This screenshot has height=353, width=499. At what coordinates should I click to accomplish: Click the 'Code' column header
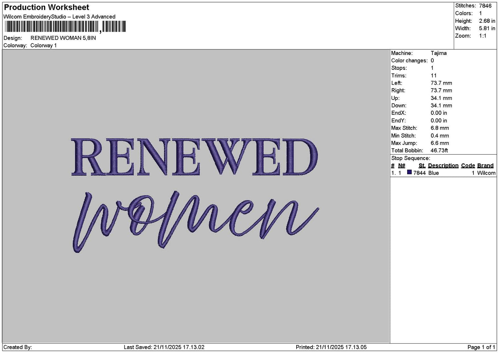(x=468, y=166)
